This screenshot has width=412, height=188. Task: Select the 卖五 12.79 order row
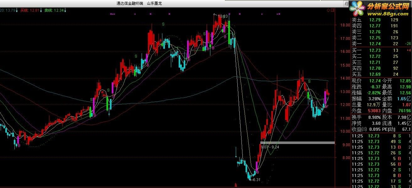[x=381, y=20]
